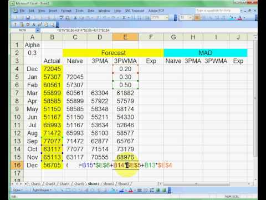266x200 pixels.
Task: Switch to the Chart1 sheet tab
Action: [36, 184]
